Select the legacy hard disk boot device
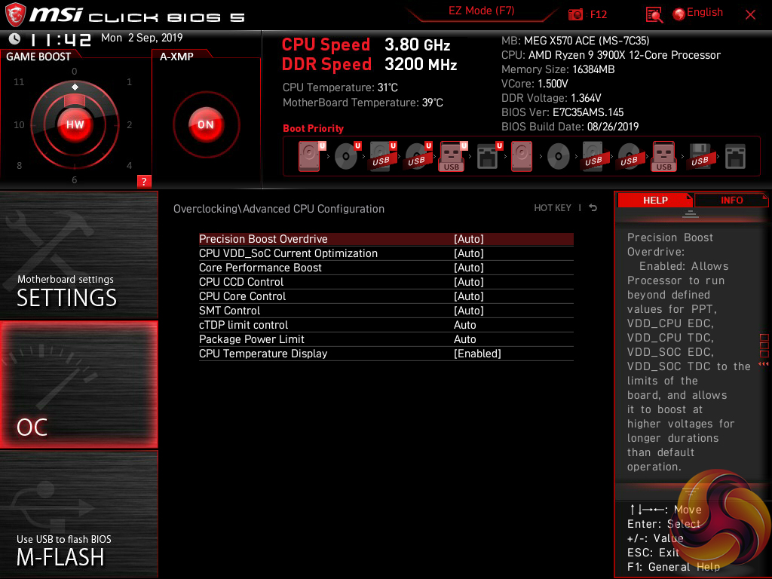This screenshot has height=579, width=772. click(522, 157)
